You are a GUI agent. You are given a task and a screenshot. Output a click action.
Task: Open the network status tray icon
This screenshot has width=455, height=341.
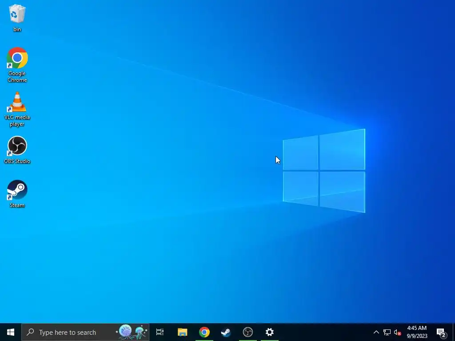point(387,332)
